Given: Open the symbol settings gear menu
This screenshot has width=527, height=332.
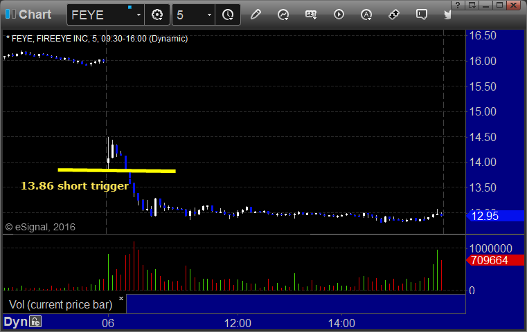Looking at the screenshot, I should click(157, 15).
